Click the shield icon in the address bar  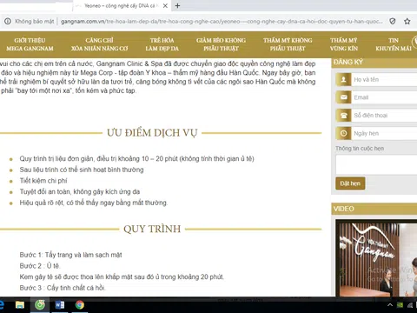pyautogui.click(x=392, y=21)
